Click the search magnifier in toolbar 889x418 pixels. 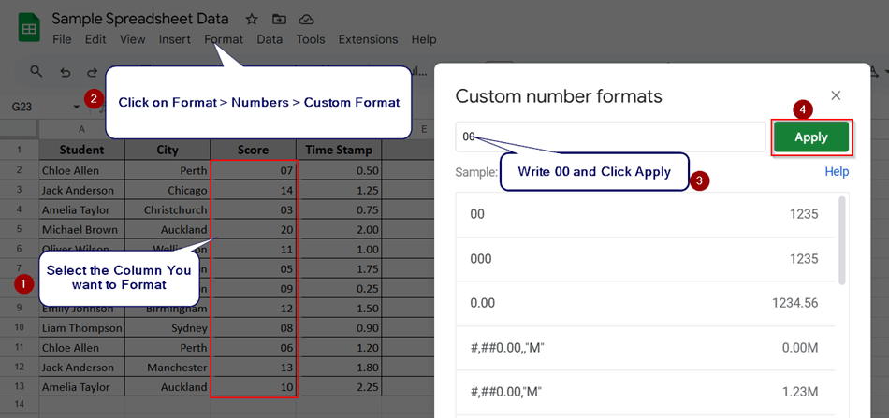click(36, 71)
